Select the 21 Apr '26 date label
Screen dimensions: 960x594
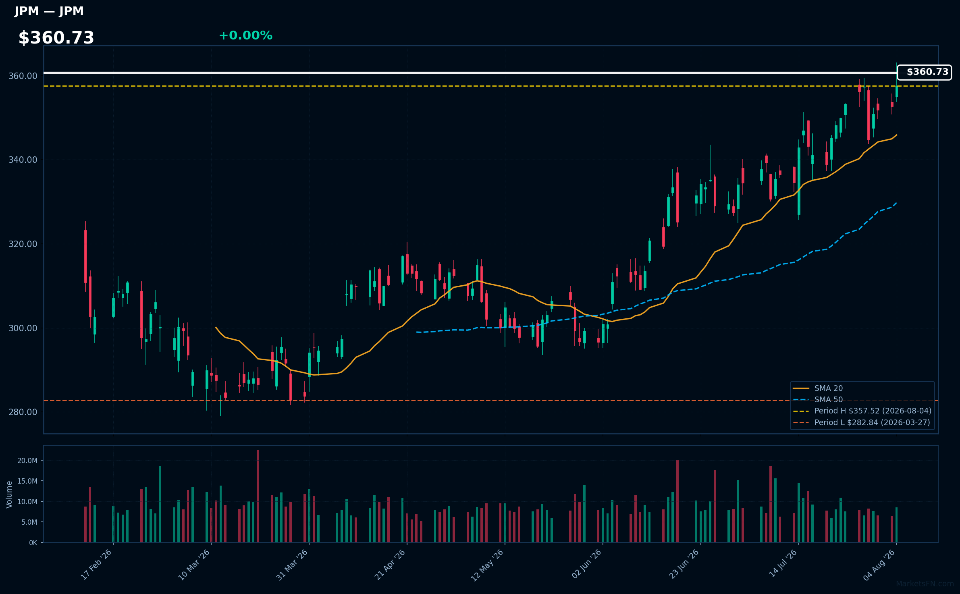[x=390, y=564]
